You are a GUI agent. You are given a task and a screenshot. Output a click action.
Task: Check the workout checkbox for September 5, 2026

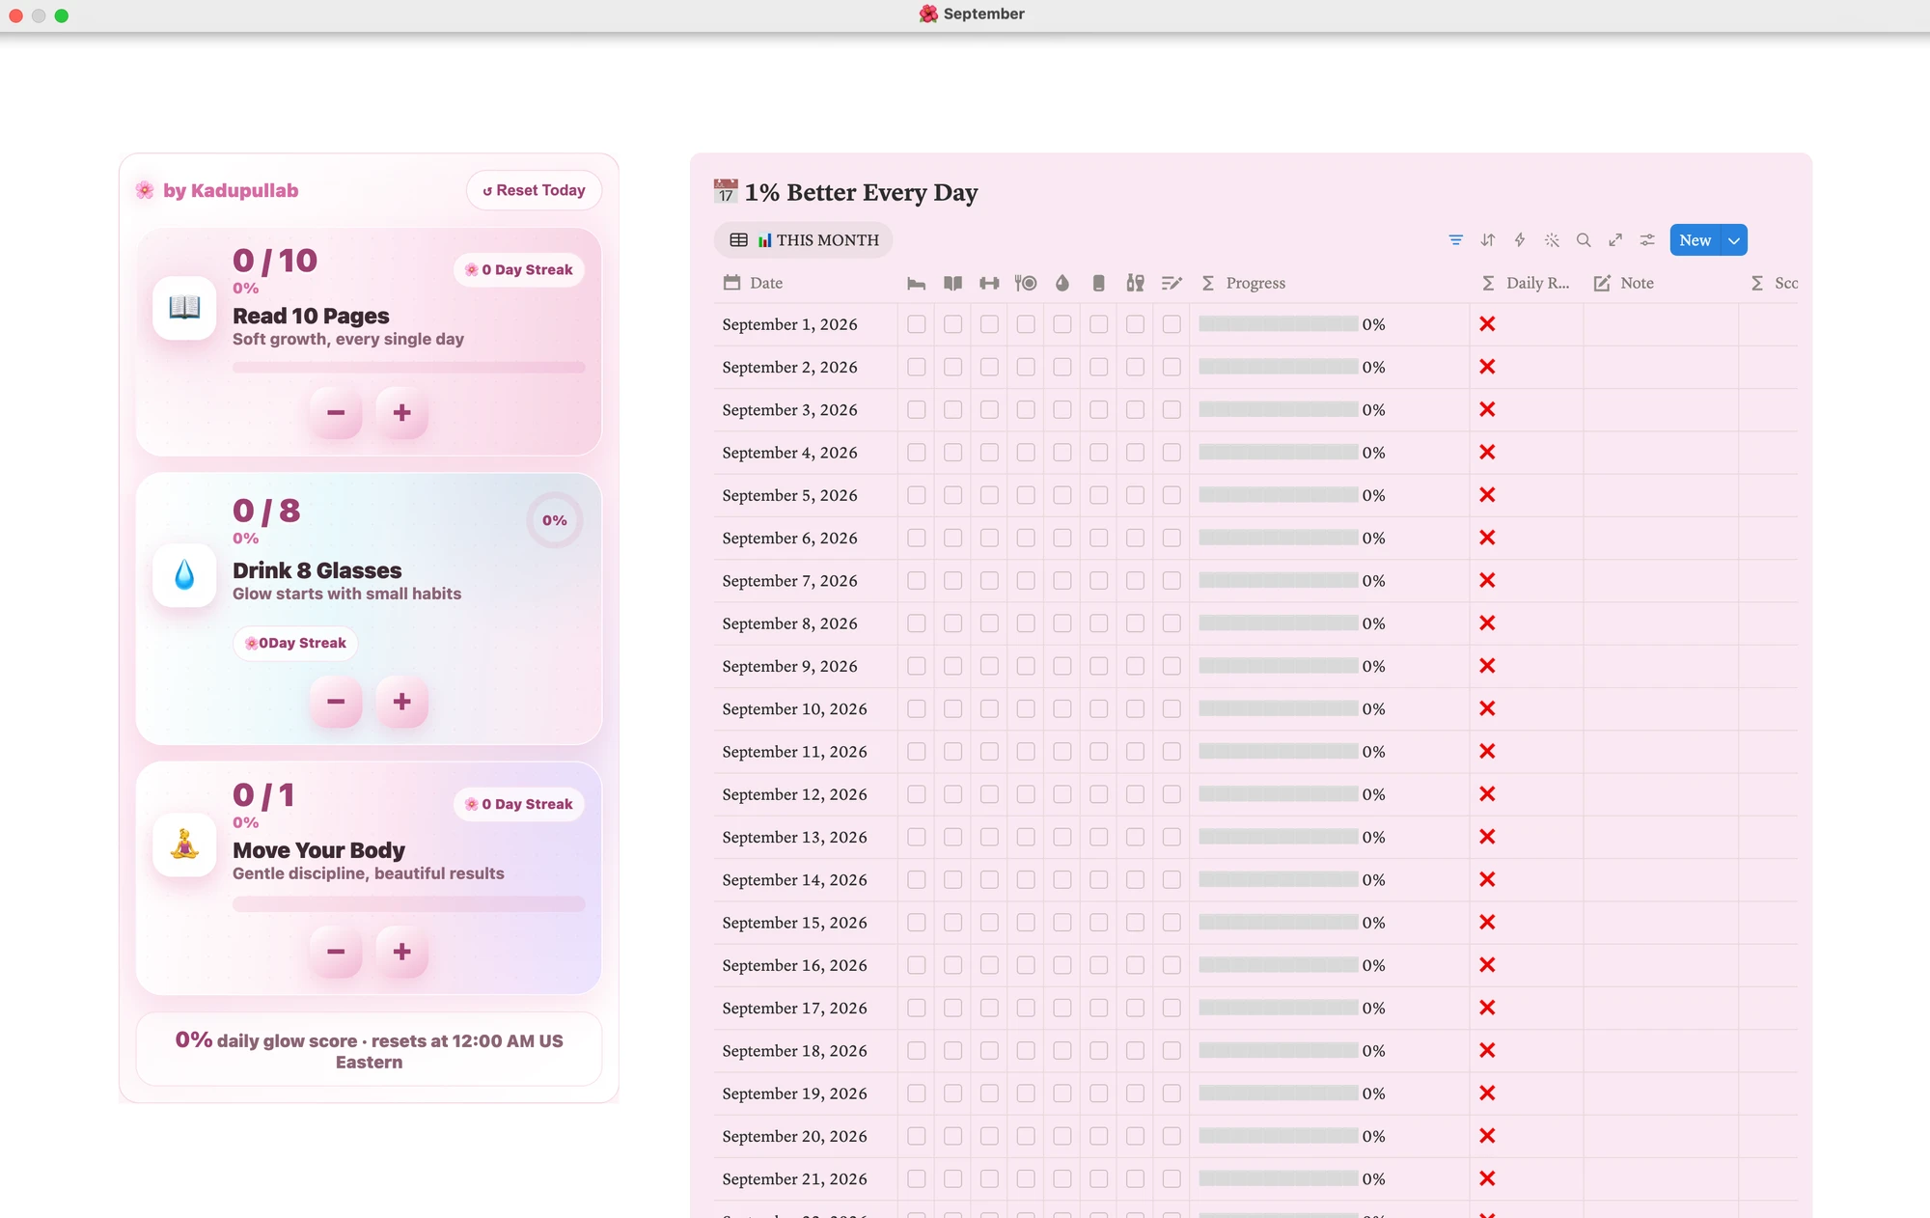(989, 495)
